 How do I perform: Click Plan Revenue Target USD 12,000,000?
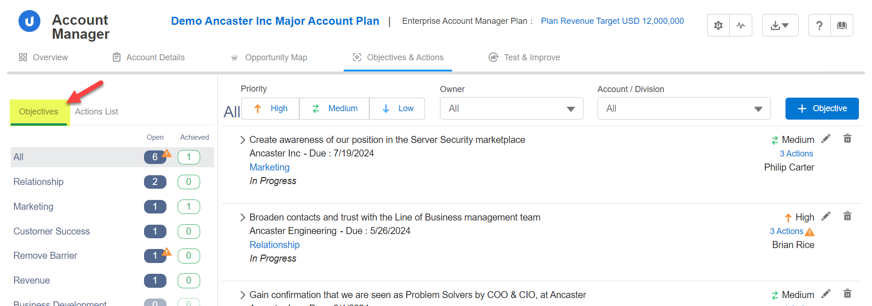tap(612, 21)
